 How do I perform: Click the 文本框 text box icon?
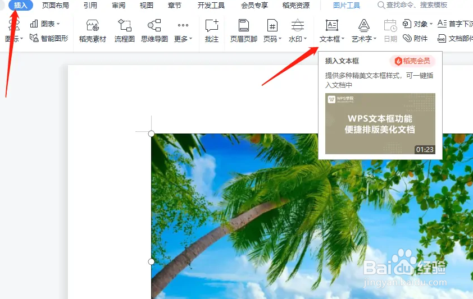coord(332,26)
